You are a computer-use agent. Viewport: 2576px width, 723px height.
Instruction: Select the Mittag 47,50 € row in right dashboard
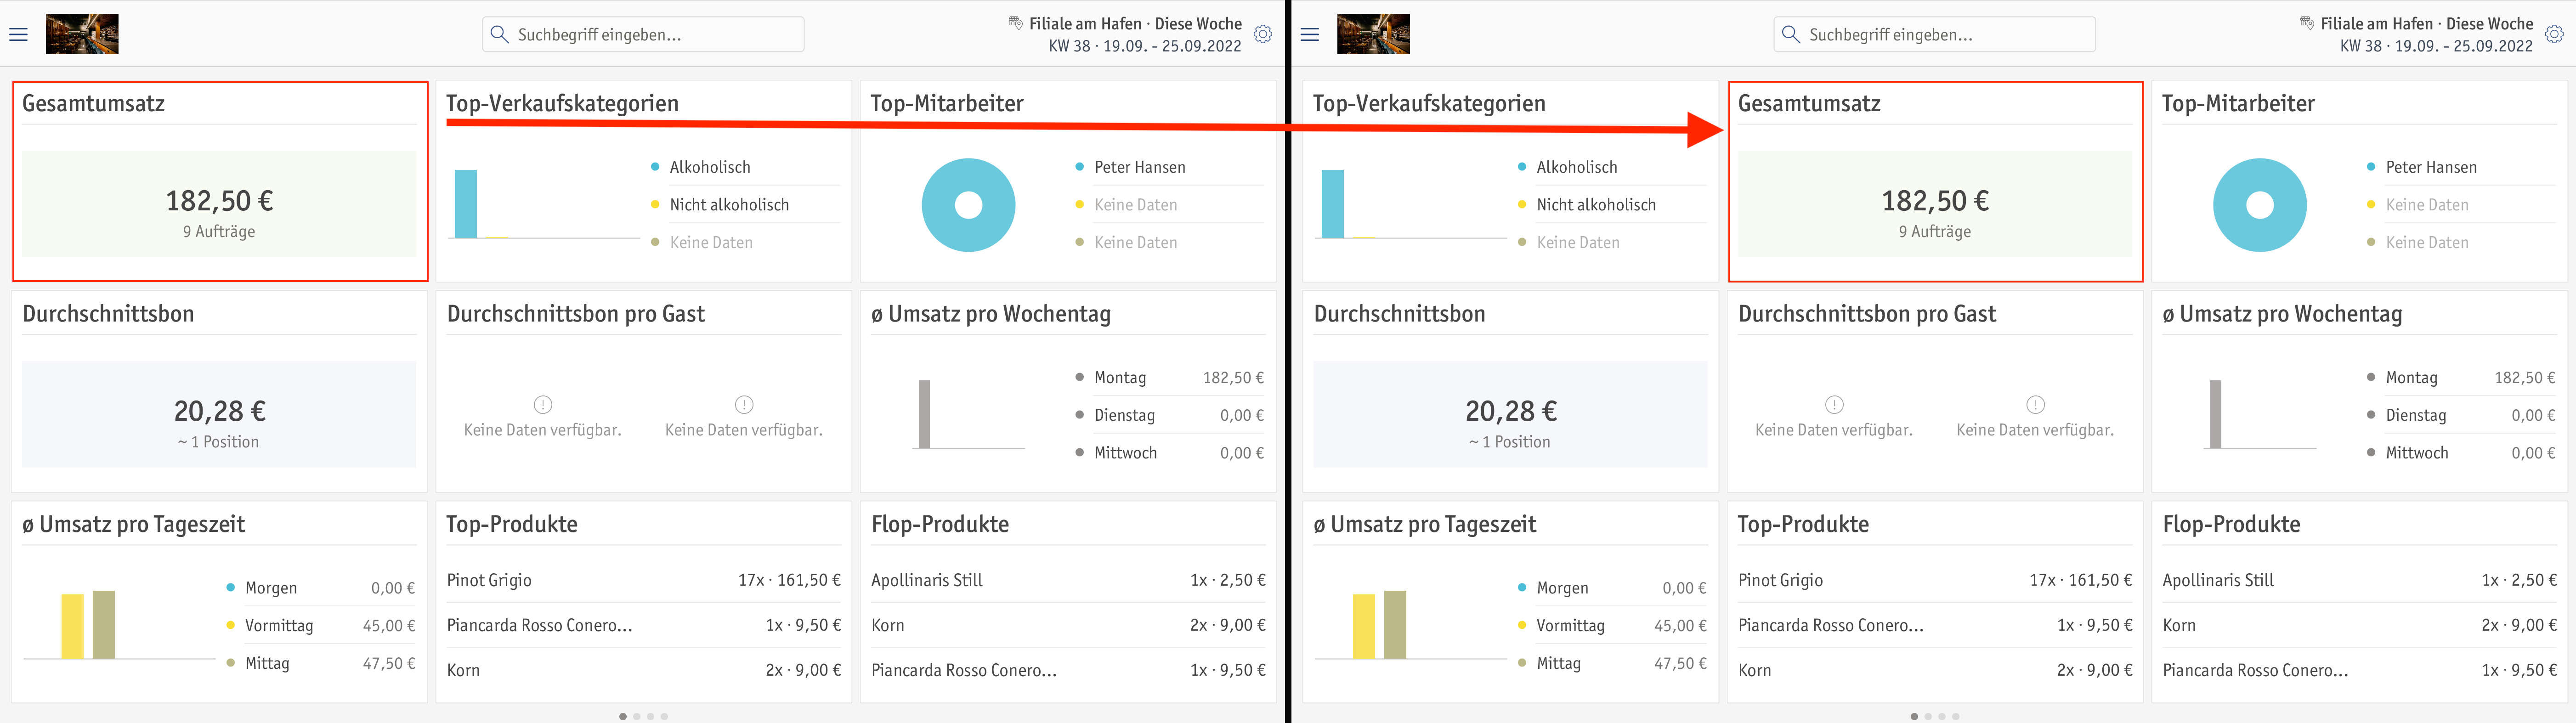pos(1611,663)
